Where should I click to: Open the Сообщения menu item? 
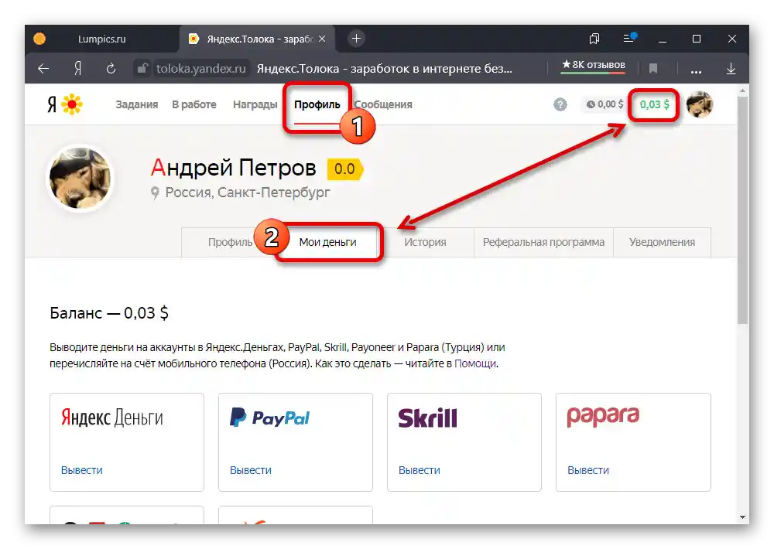(x=384, y=104)
